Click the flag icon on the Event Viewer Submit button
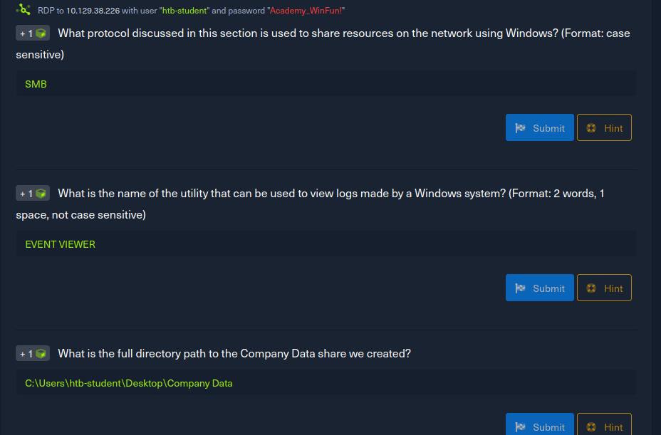Viewport: 661px width, 435px height. (520, 288)
